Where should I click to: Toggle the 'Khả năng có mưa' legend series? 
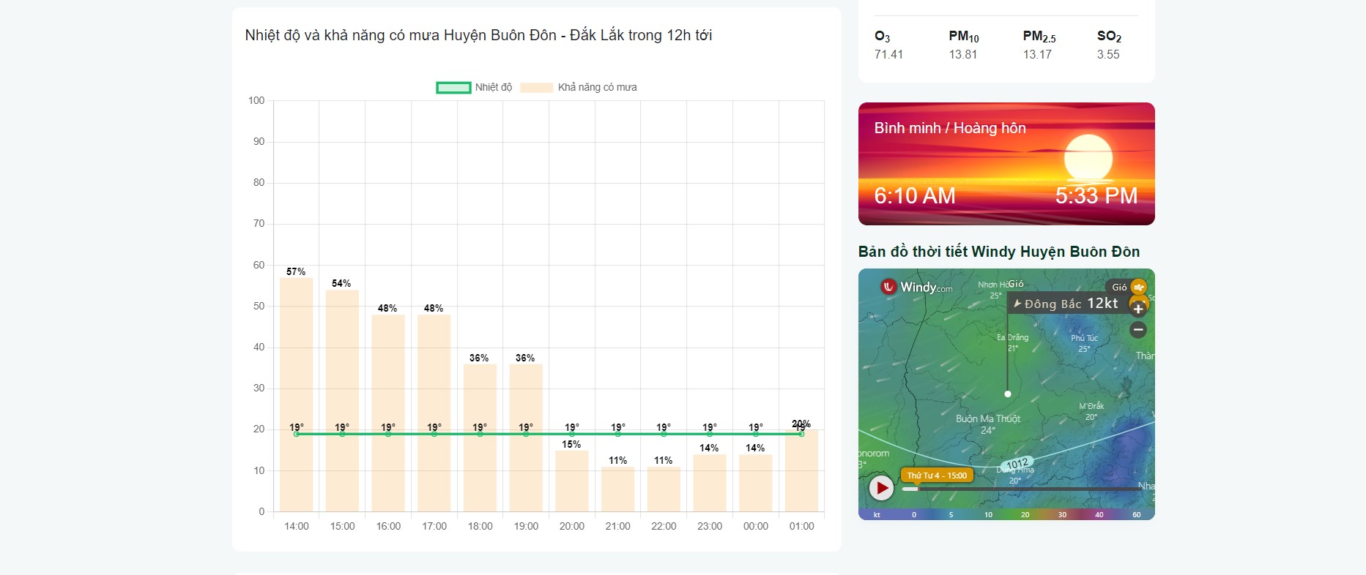579,87
